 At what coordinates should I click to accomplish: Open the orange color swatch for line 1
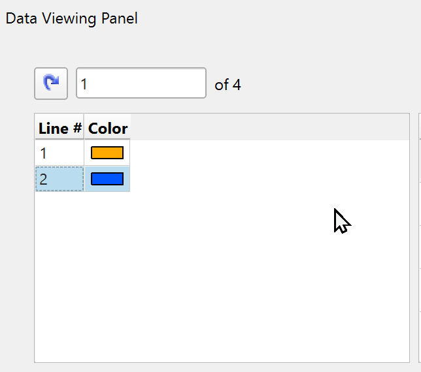[107, 153]
